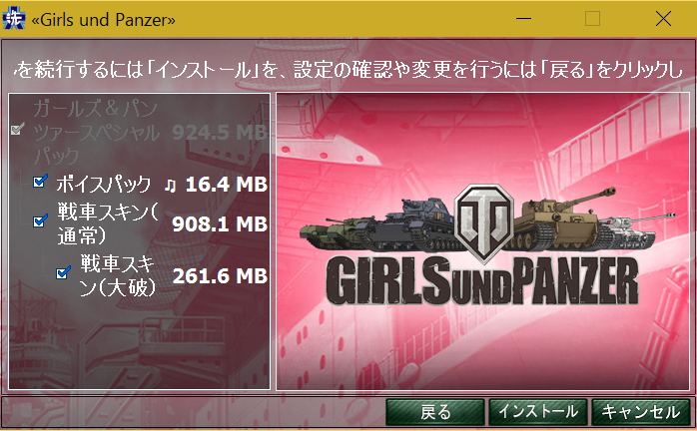Click the World of Tanks emblem
Screen dimensions: 697x431
pyautogui.click(x=484, y=223)
